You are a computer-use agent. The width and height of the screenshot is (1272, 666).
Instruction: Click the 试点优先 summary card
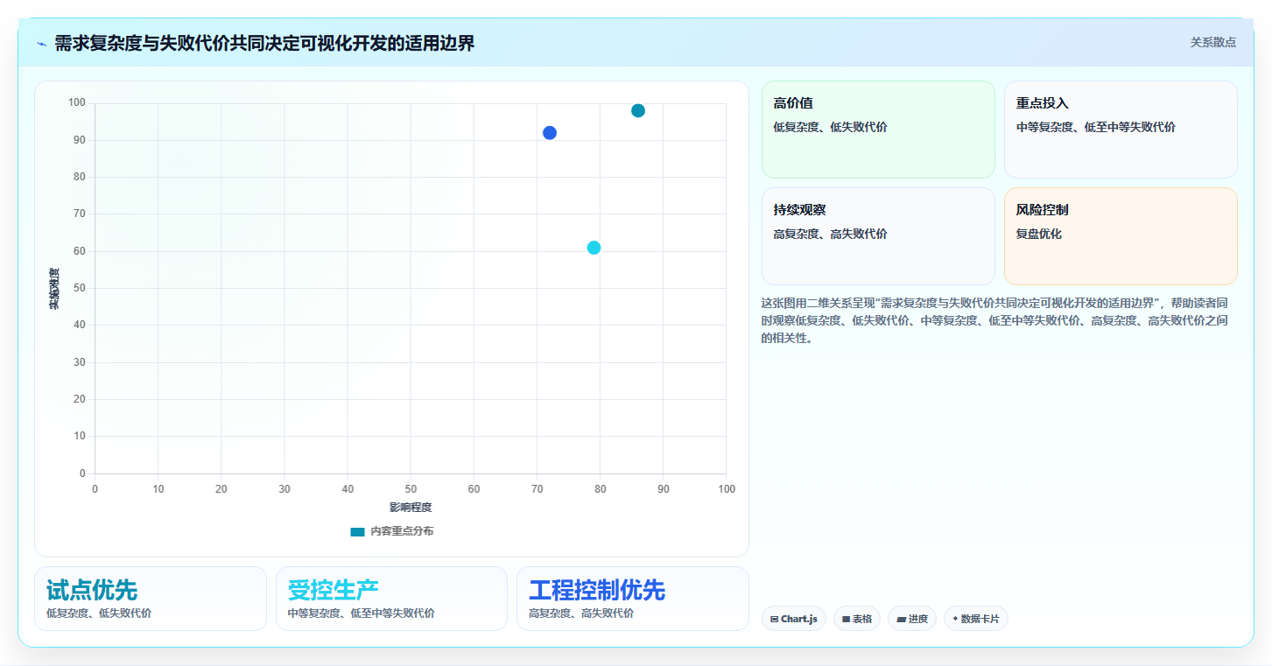(151, 599)
